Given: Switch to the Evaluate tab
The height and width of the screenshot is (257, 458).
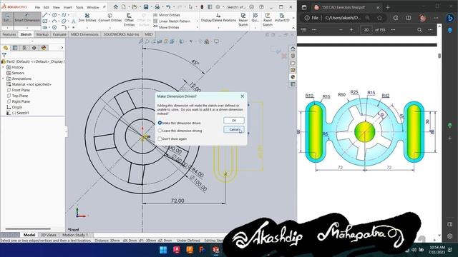Looking at the screenshot, I should coord(59,34).
